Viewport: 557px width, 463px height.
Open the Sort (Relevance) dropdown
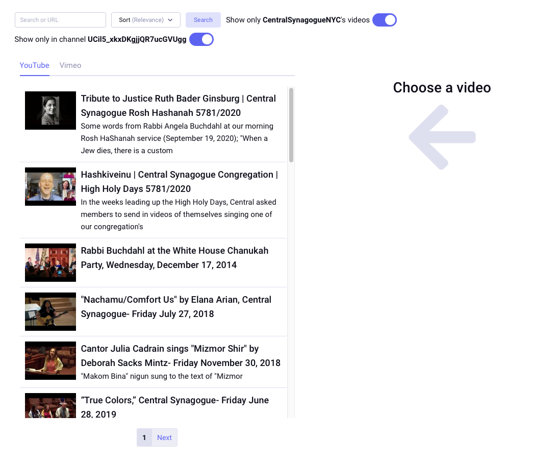(146, 20)
